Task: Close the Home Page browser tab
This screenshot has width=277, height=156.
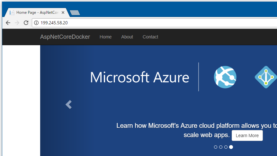Action: pos(63,12)
